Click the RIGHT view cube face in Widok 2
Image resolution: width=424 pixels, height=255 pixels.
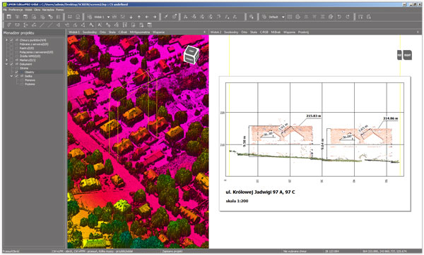coord(408,55)
